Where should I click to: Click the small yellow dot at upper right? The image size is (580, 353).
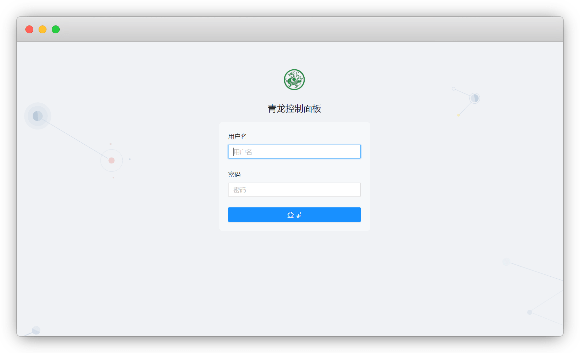tap(458, 115)
